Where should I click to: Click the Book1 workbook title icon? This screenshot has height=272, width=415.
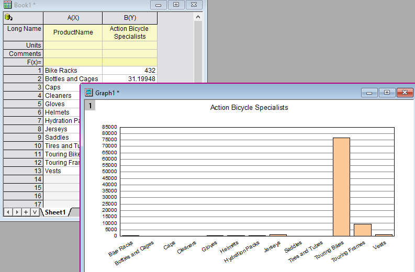7,5
